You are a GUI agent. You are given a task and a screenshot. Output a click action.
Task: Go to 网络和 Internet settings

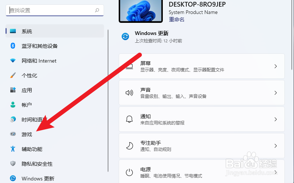coord(55,61)
